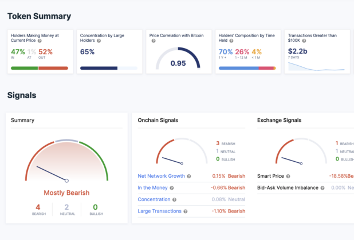Click the 1% AT holders value
Viewport: 354px width, 240px height.
coord(32,52)
